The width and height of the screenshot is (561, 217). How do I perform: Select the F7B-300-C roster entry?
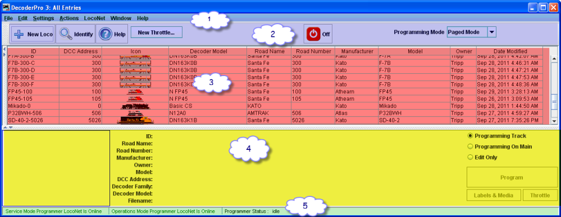tap(276, 63)
